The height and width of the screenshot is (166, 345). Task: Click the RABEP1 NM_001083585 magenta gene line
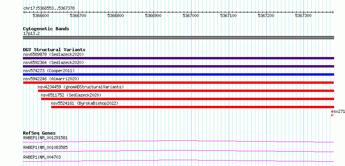pyautogui.click(x=178, y=151)
